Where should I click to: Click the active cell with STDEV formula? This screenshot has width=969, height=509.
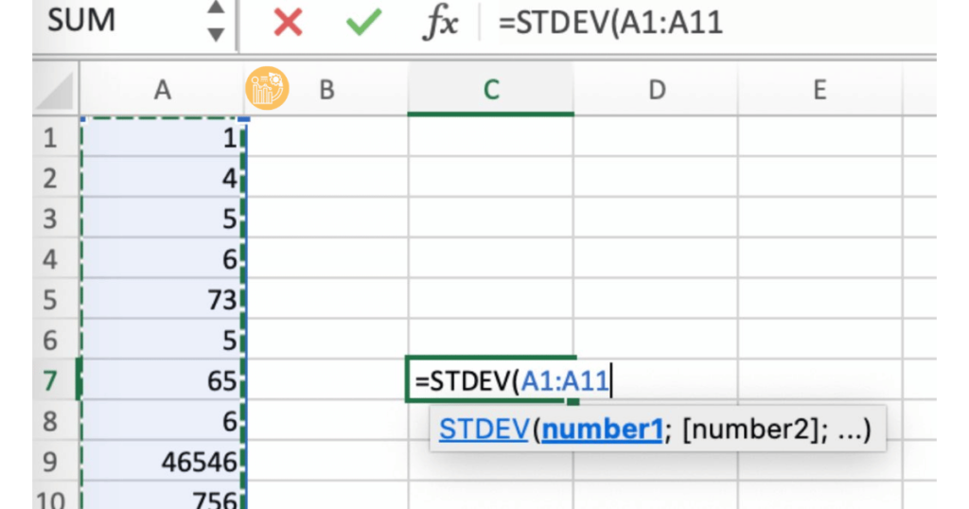point(490,381)
